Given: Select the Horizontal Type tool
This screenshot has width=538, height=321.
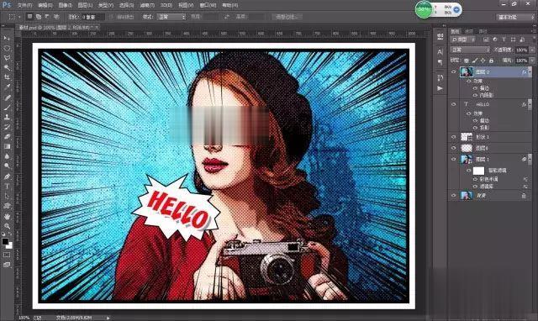Looking at the screenshot, I should pyautogui.click(x=7, y=187).
